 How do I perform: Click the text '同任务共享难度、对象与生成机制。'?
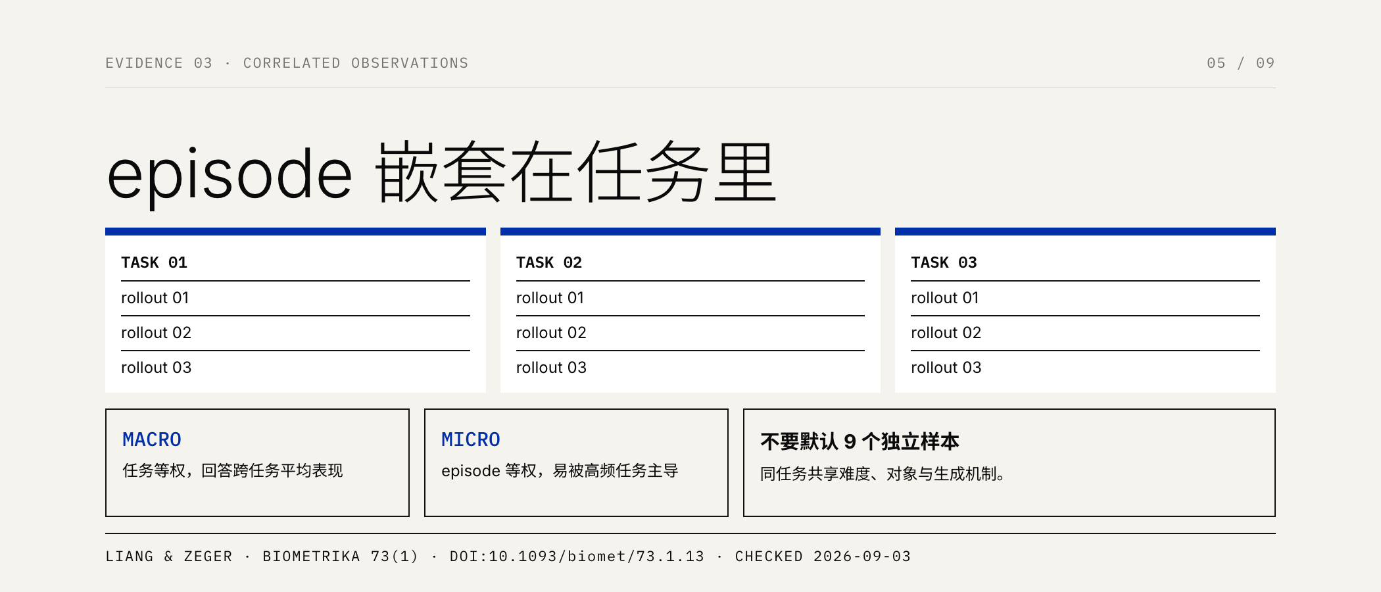[x=883, y=474]
